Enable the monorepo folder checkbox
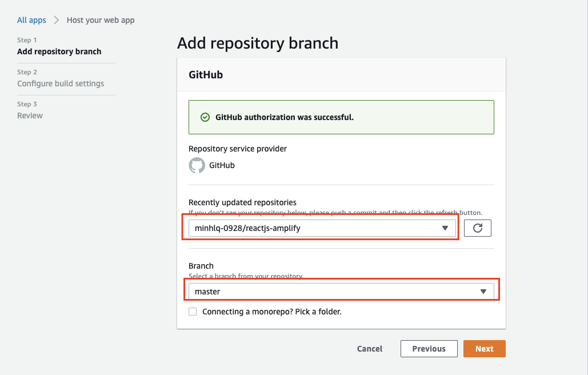Viewport: 588px width, 375px height. 193,312
